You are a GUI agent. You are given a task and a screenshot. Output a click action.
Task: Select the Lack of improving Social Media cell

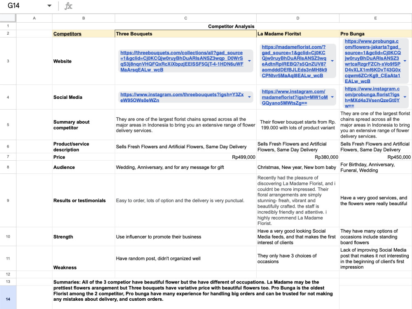(375, 259)
